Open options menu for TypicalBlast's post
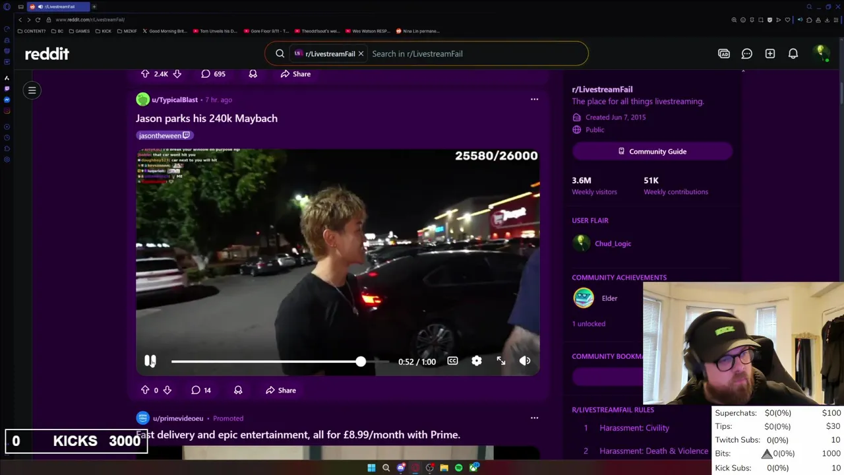Screen dimensions: 844x475 point(534,100)
